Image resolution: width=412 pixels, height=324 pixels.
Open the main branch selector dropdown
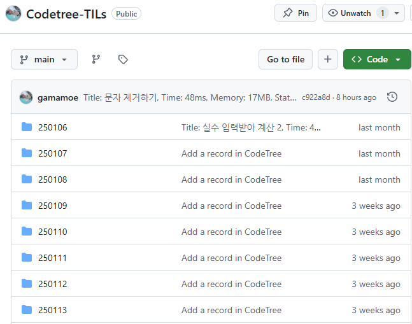tap(44, 59)
